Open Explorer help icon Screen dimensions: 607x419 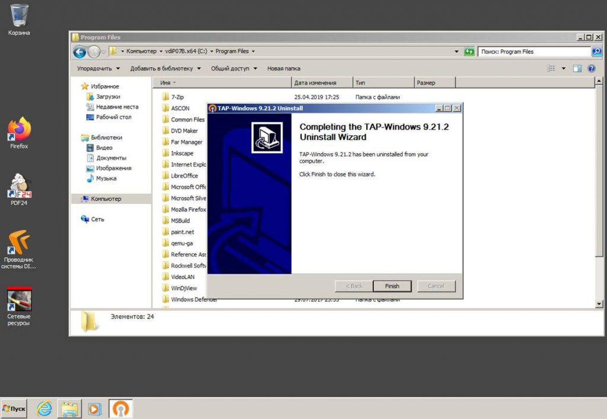(592, 69)
